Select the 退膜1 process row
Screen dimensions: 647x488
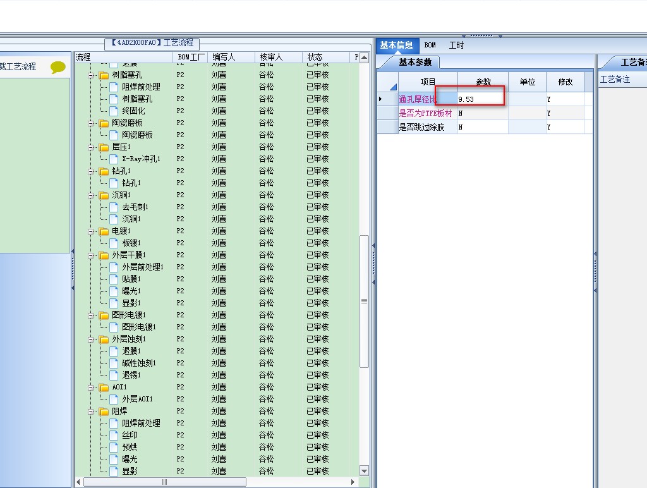point(131,351)
